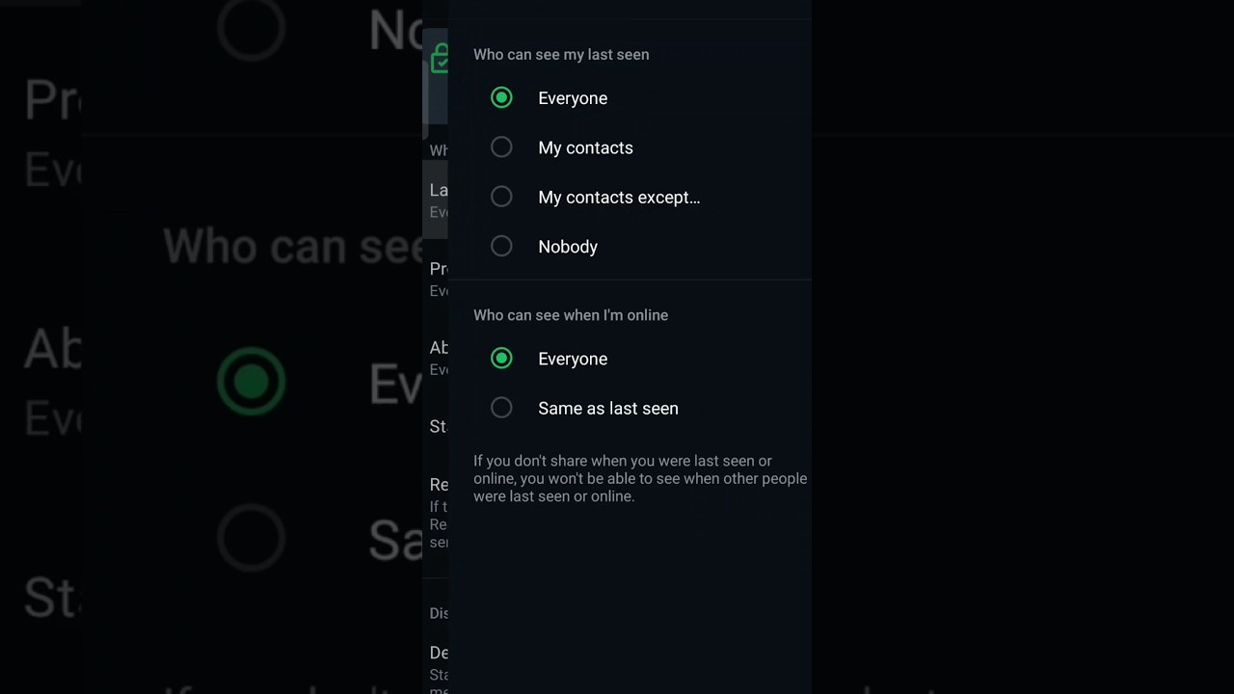Open the partially hidden 'Pr' profile photo row
The width and height of the screenshot is (1234, 694).
click(438, 279)
